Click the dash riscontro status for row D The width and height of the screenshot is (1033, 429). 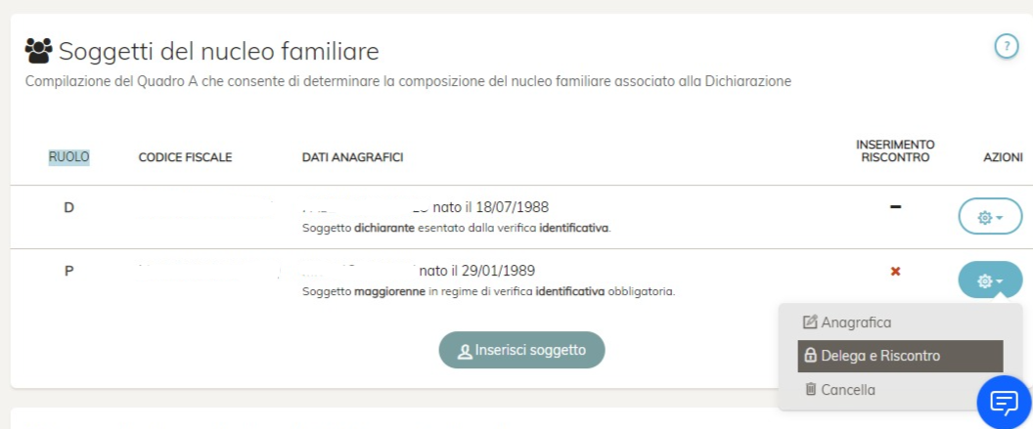[x=895, y=207]
